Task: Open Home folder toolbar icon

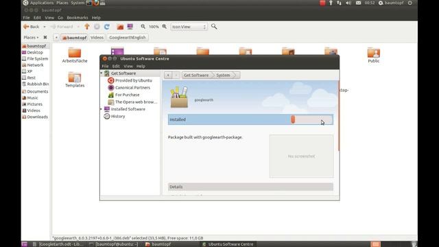Action: pyautogui.click(x=120, y=27)
